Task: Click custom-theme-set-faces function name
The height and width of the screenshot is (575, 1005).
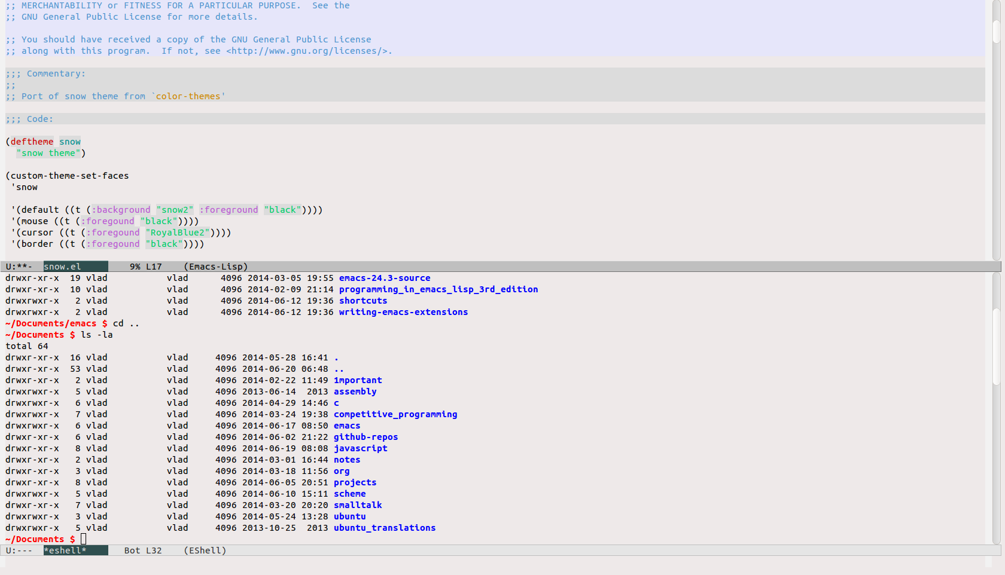Action: [69, 176]
